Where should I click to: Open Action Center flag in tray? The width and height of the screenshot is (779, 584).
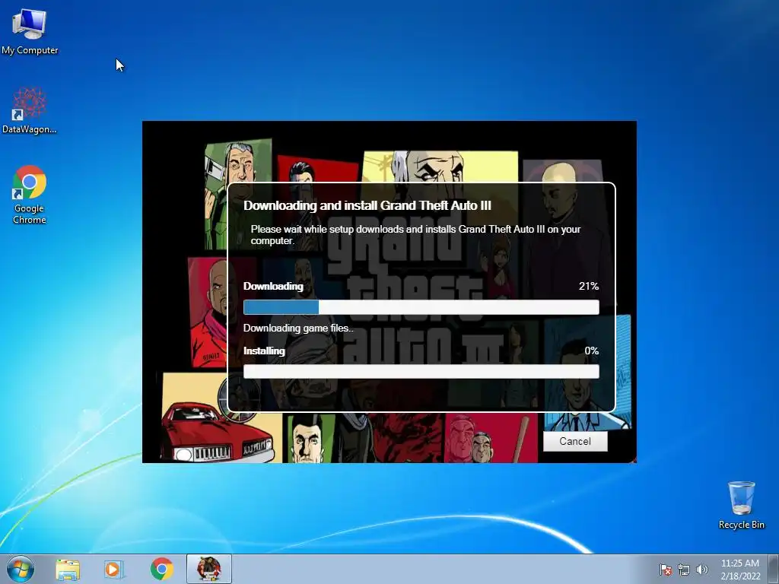[x=665, y=570]
